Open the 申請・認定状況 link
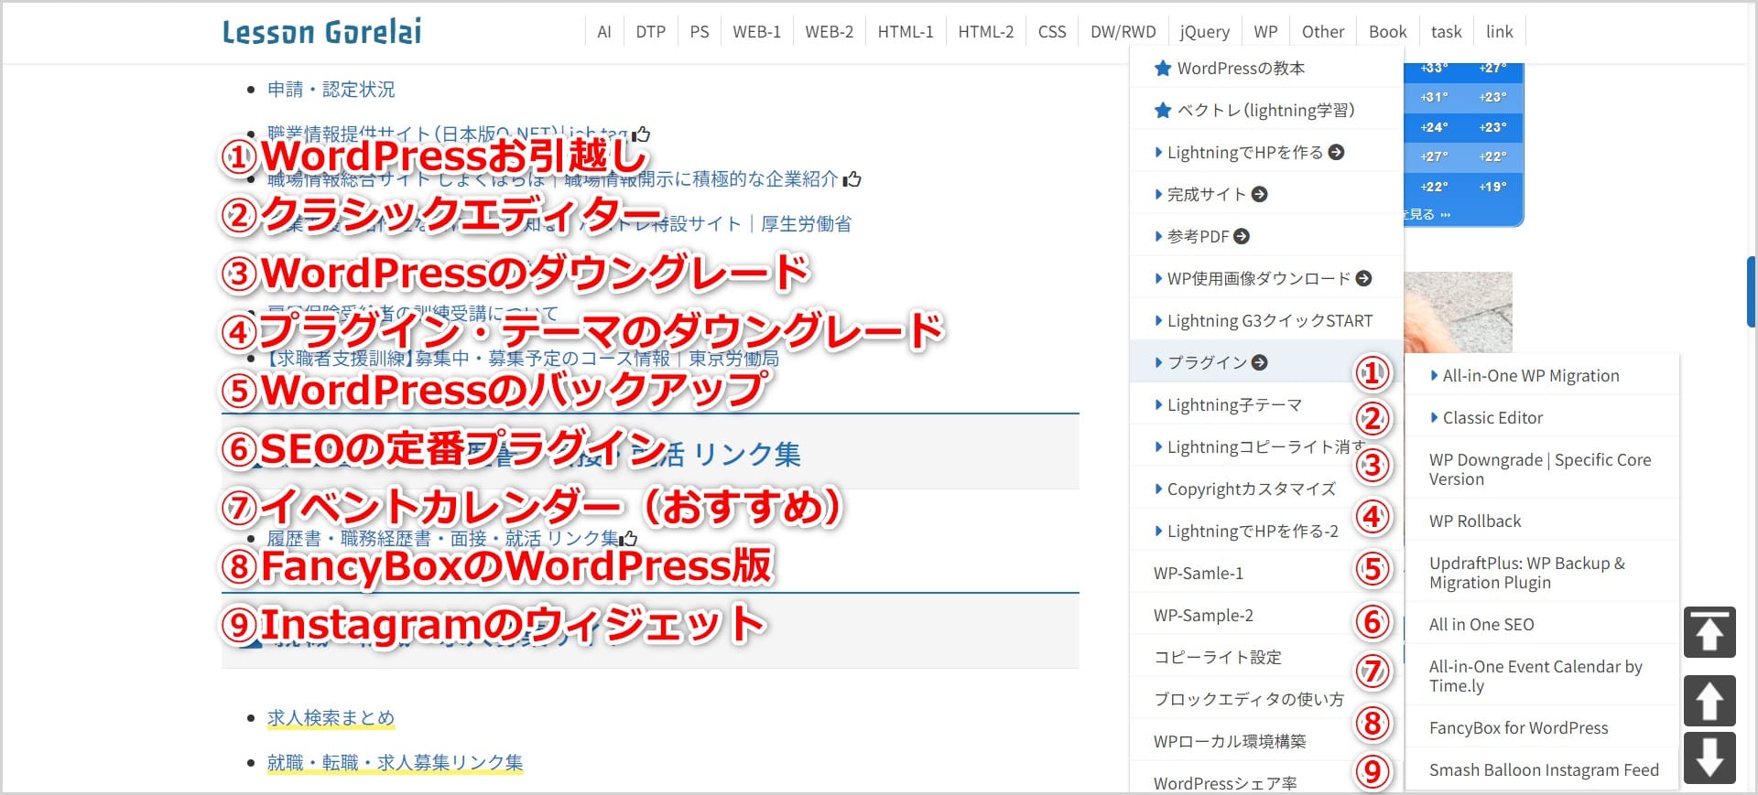The width and height of the screenshot is (1758, 795). [x=331, y=90]
